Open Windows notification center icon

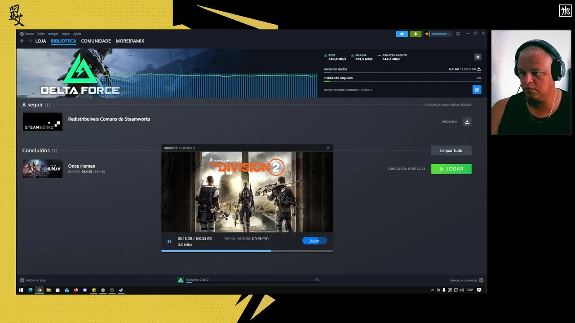click(479, 290)
